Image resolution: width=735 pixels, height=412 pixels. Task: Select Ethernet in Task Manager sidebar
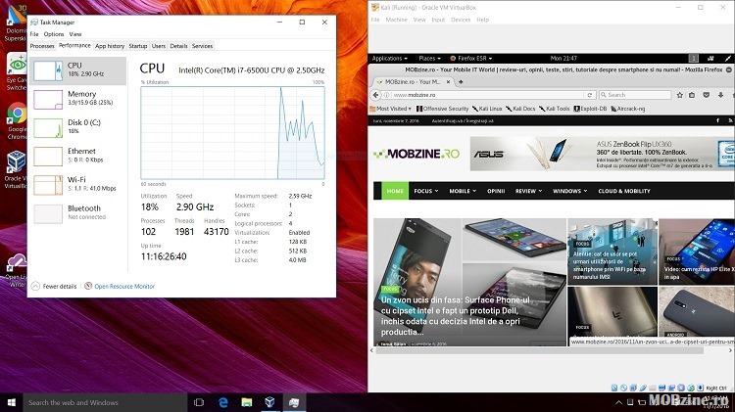coord(77,157)
